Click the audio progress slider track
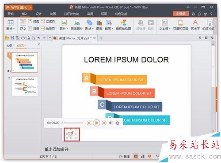 [72, 123]
